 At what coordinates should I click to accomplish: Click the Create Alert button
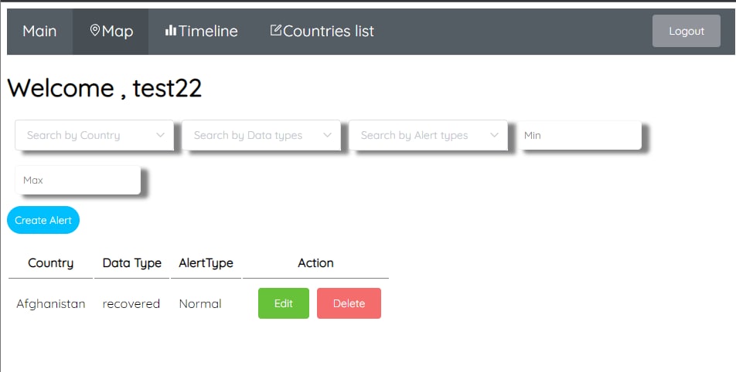(43, 220)
